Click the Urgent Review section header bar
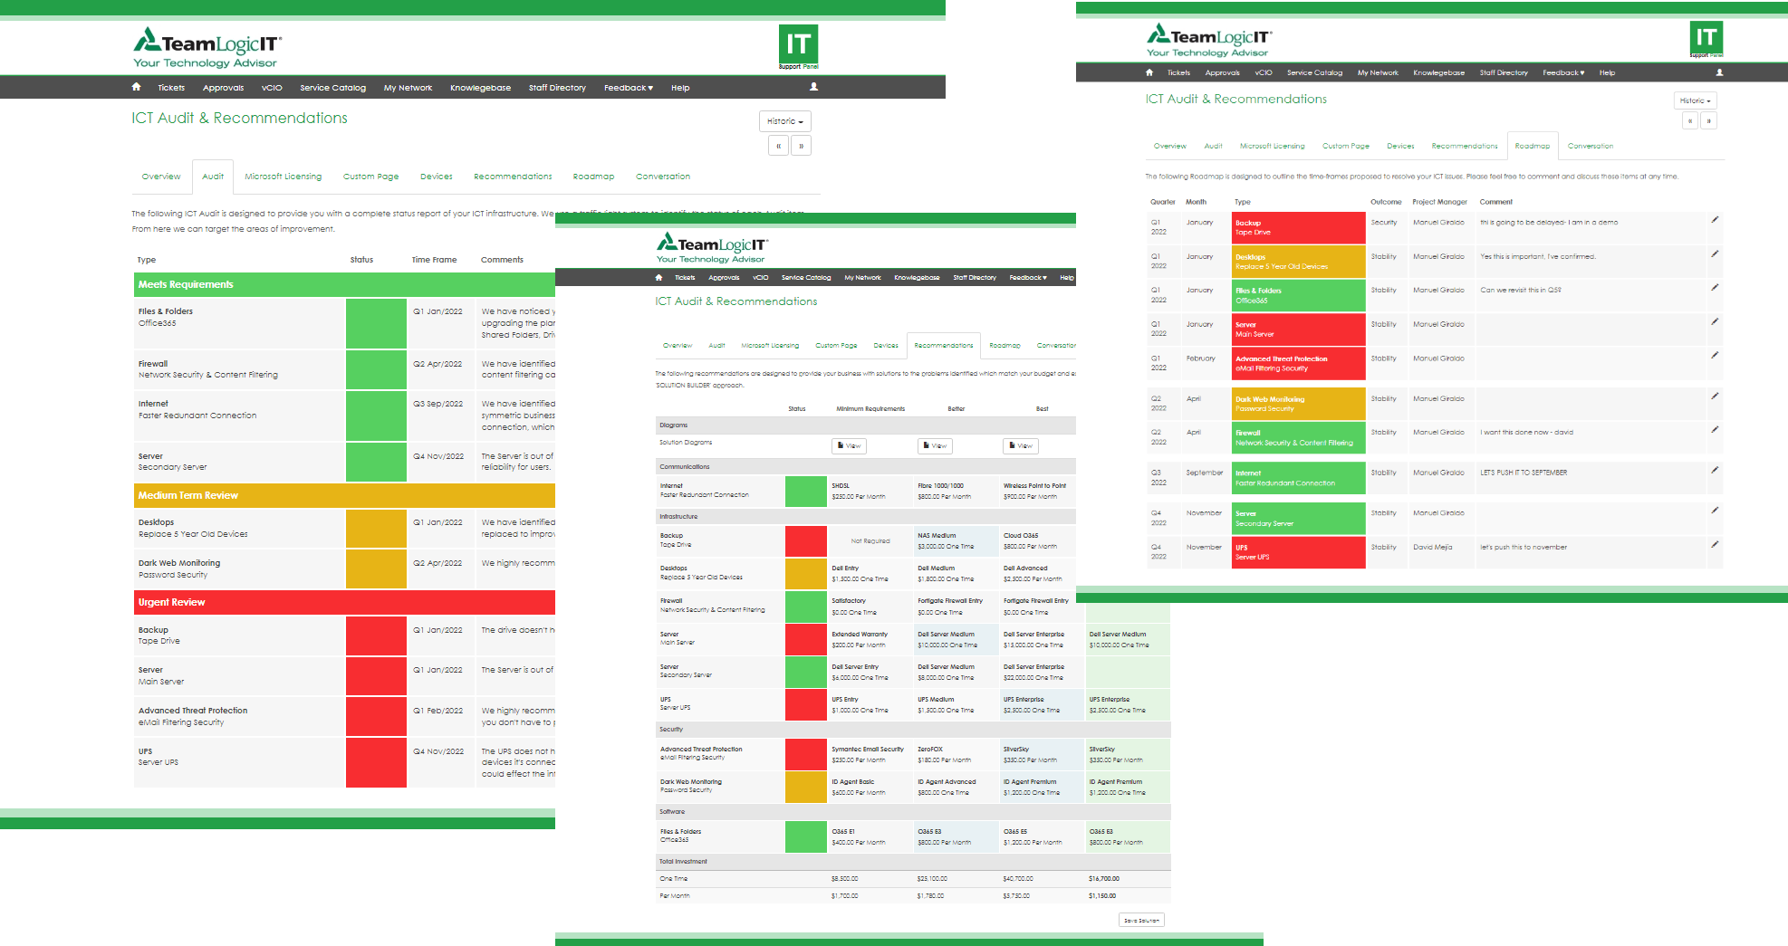1788x946 pixels. click(344, 602)
